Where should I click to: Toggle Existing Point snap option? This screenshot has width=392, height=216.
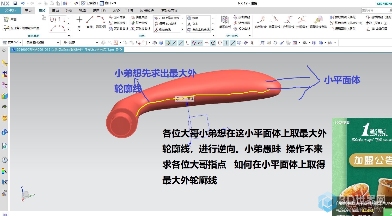pos(226,43)
